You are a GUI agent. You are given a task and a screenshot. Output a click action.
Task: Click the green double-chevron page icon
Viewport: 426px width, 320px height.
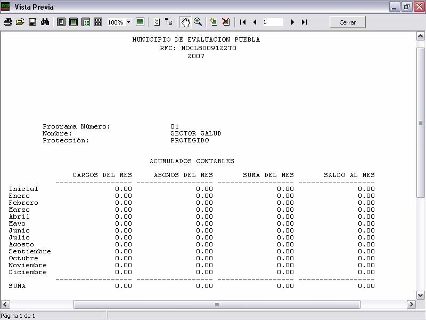(x=157, y=22)
